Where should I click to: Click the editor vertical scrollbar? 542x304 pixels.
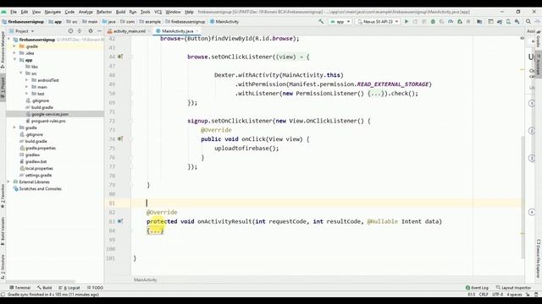click(522, 197)
